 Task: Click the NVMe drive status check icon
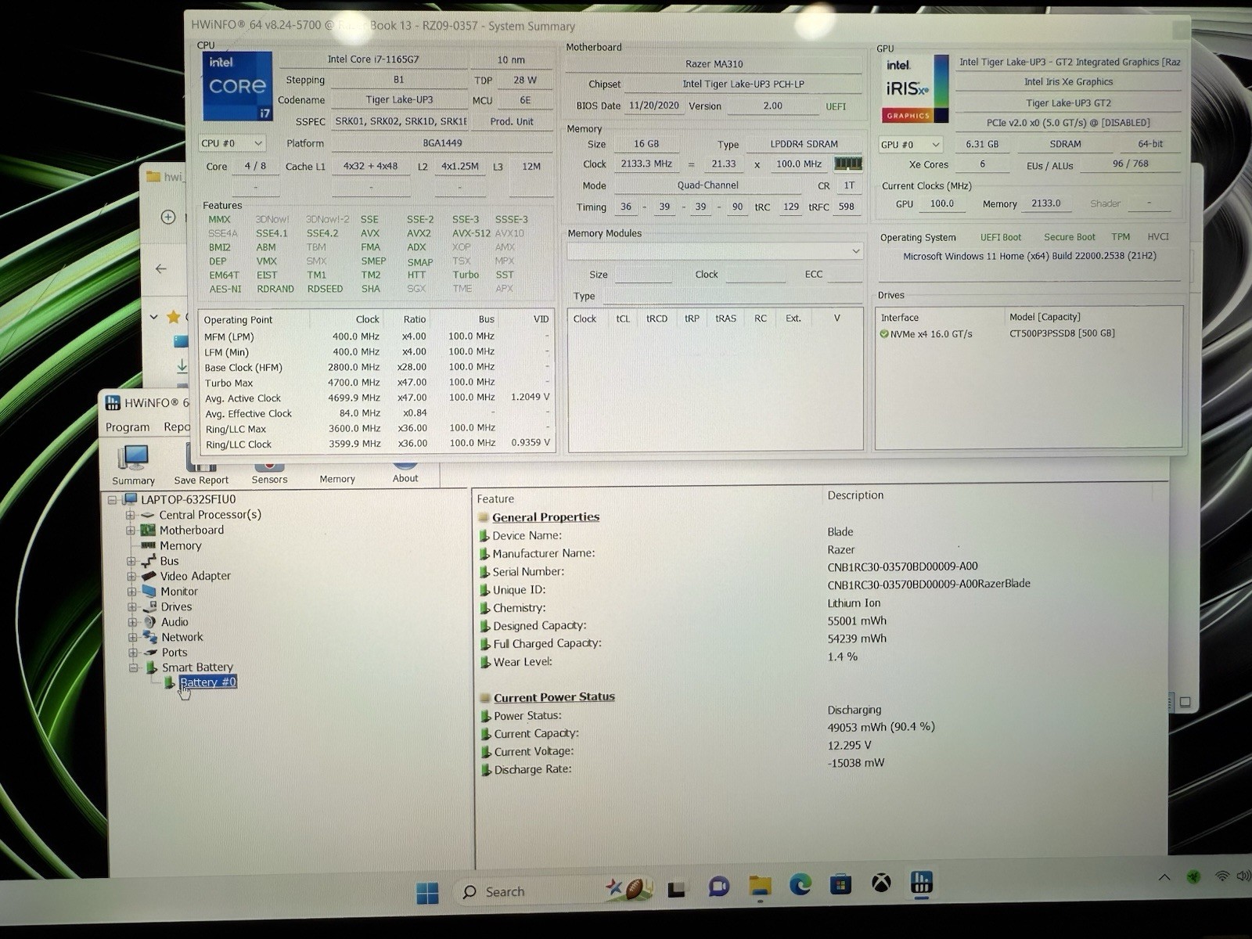884,334
